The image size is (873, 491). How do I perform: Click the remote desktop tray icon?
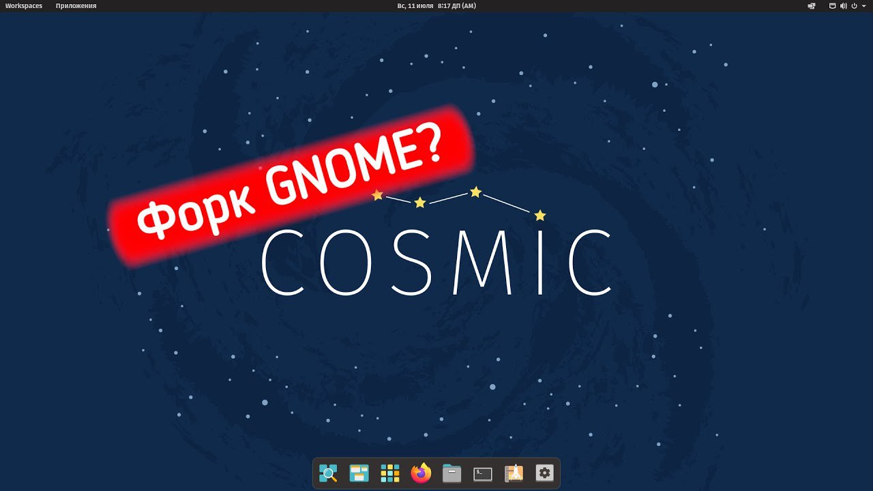812,6
